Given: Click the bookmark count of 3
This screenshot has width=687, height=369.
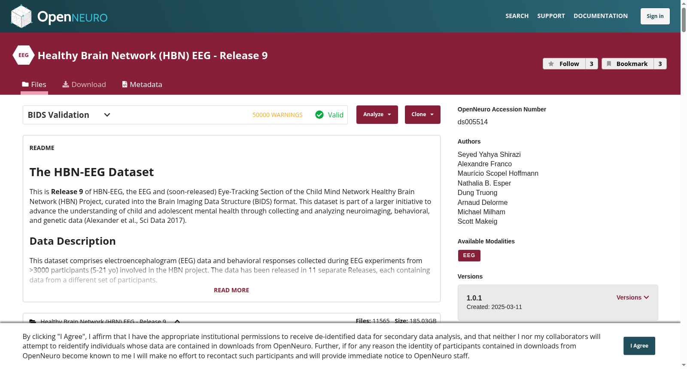Looking at the screenshot, I should click(x=660, y=64).
